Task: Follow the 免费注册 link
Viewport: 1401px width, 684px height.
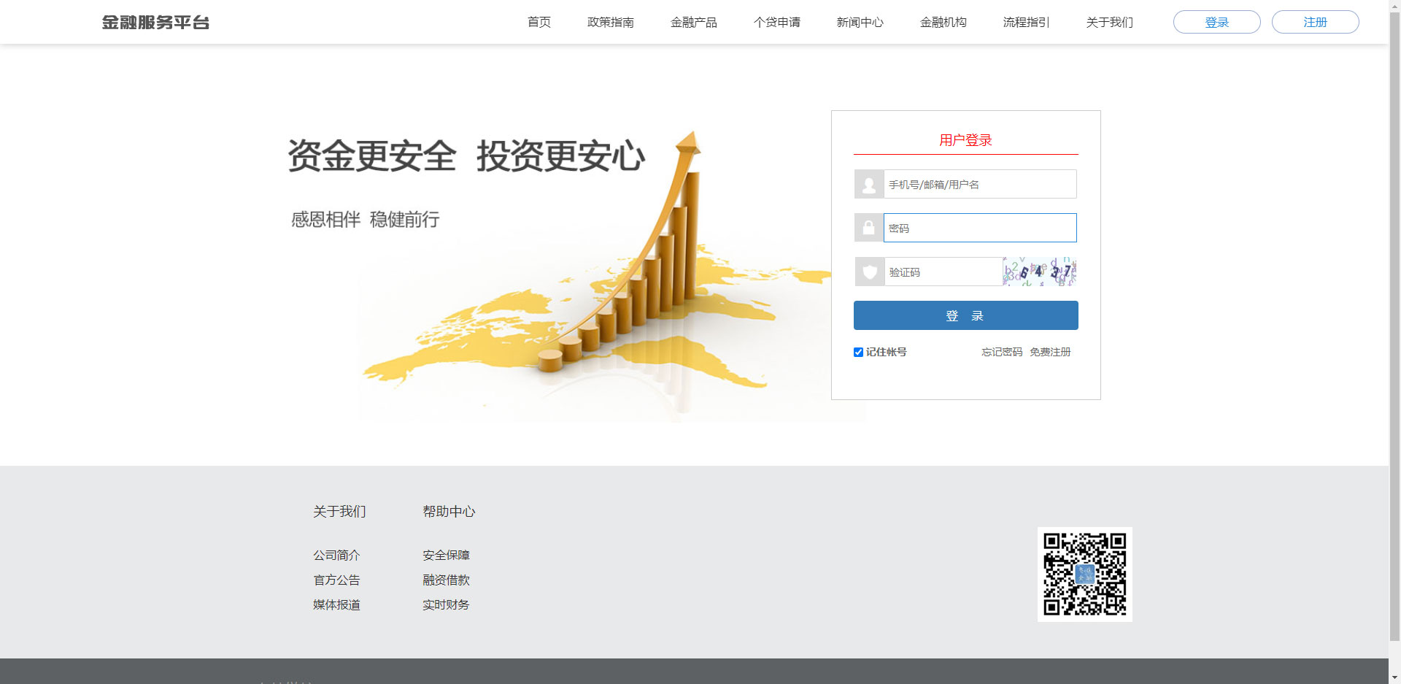Action: 1050,353
